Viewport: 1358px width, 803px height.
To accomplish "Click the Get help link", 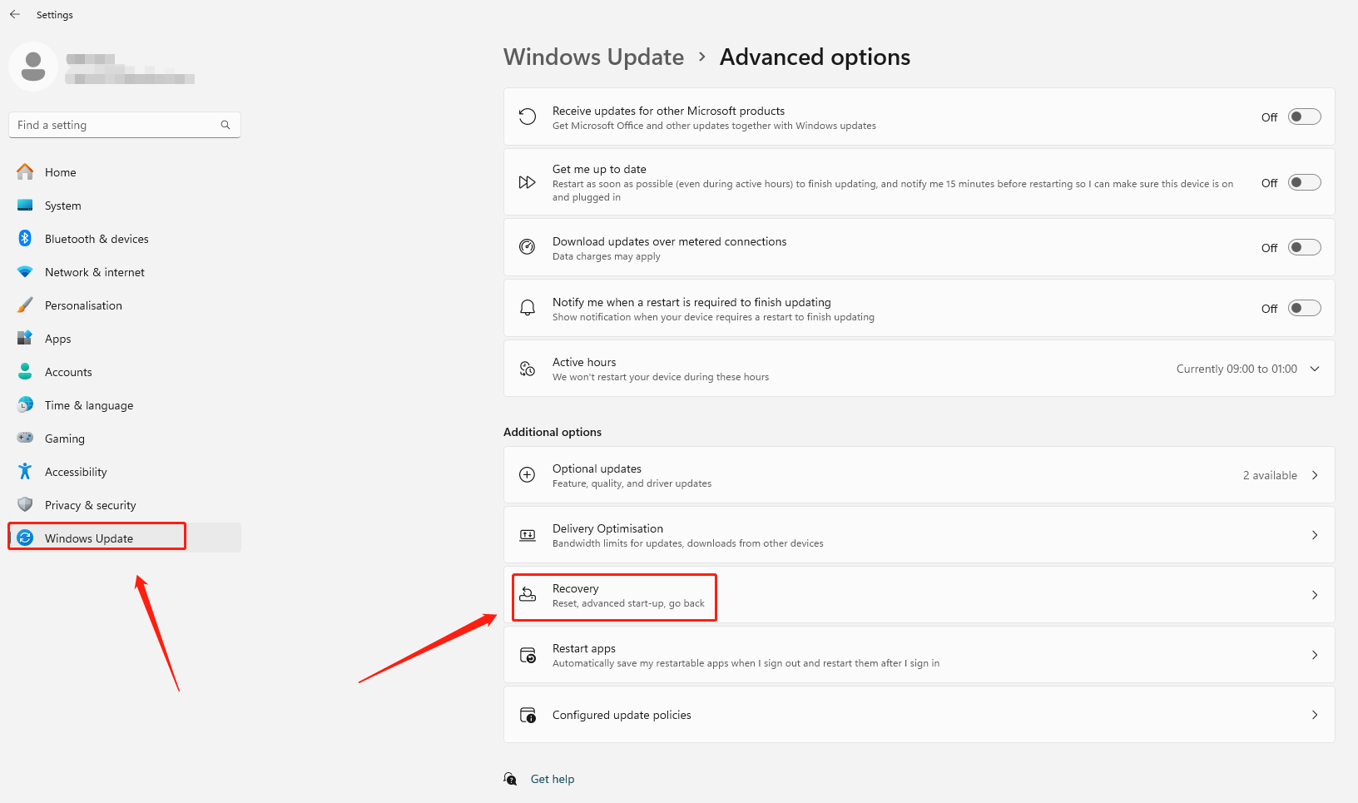I will [553, 779].
